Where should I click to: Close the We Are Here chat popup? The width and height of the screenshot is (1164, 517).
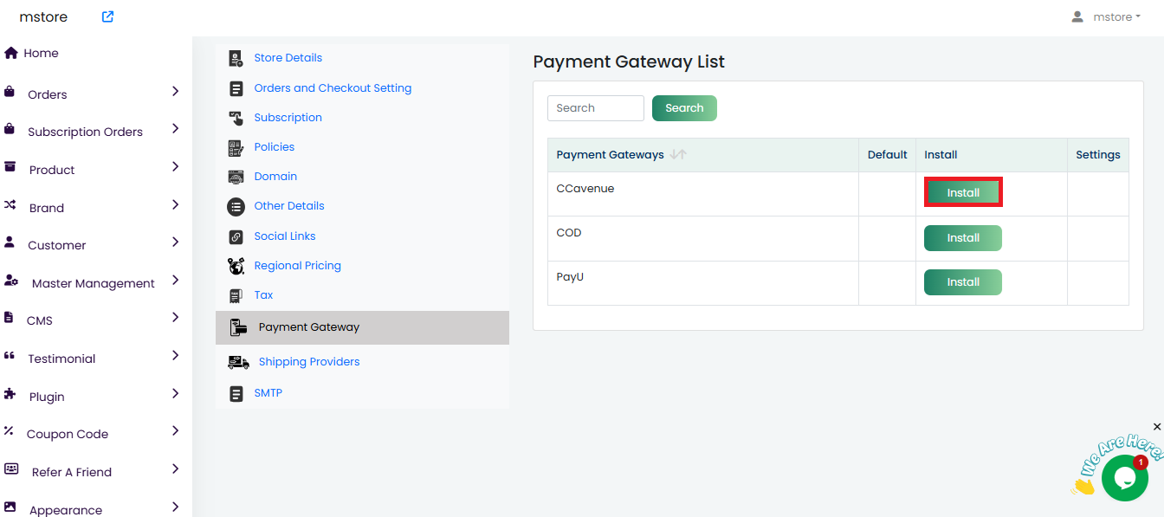coord(1157,427)
